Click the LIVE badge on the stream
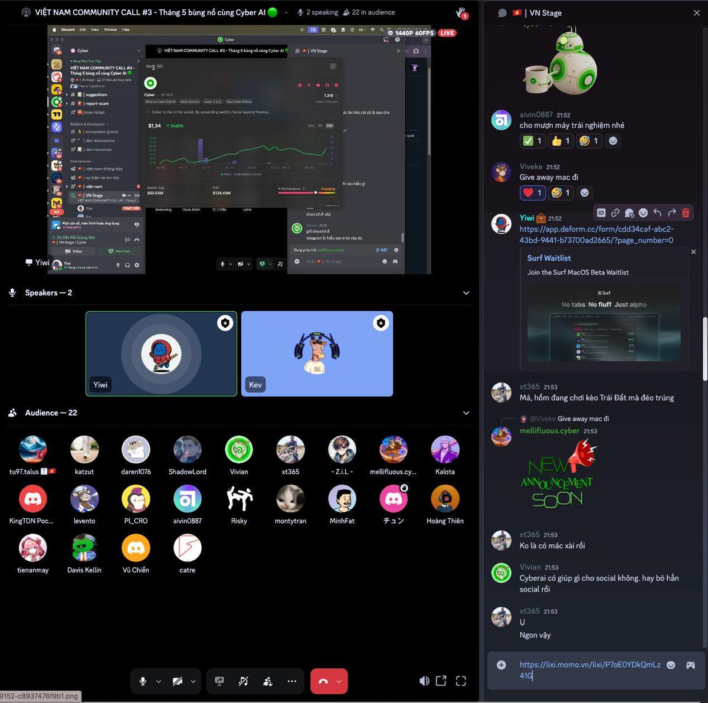Viewport: 708px width, 703px height. click(x=447, y=33)
